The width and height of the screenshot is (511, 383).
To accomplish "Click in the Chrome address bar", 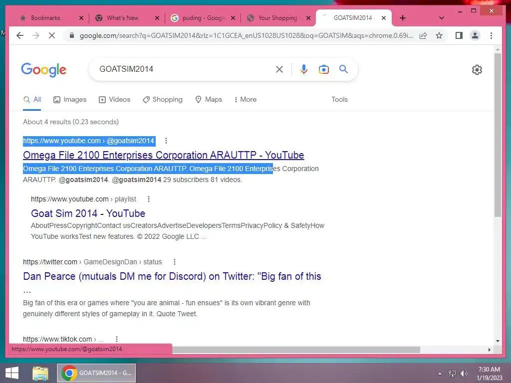I will click(246, 35).
